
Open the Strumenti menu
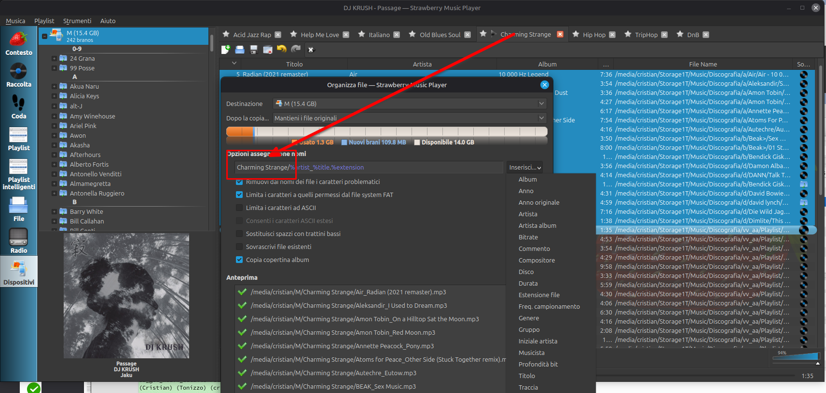[x=77, y=21]
